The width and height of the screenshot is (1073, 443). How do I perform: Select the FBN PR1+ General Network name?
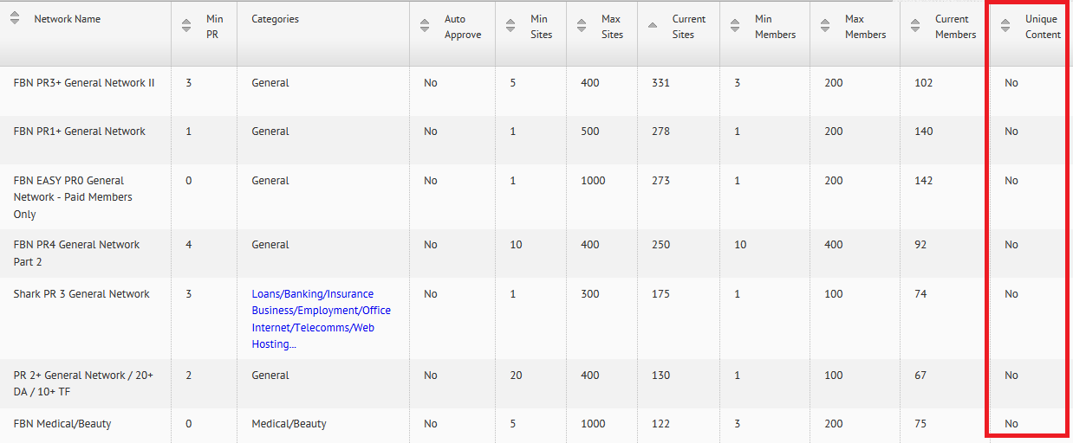[80, 132]
